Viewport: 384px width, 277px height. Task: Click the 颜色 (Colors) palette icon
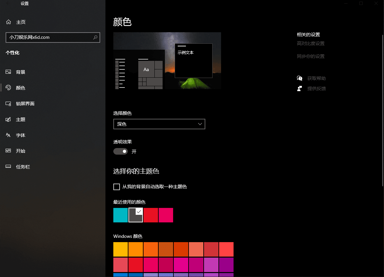(x=8, y=88)
